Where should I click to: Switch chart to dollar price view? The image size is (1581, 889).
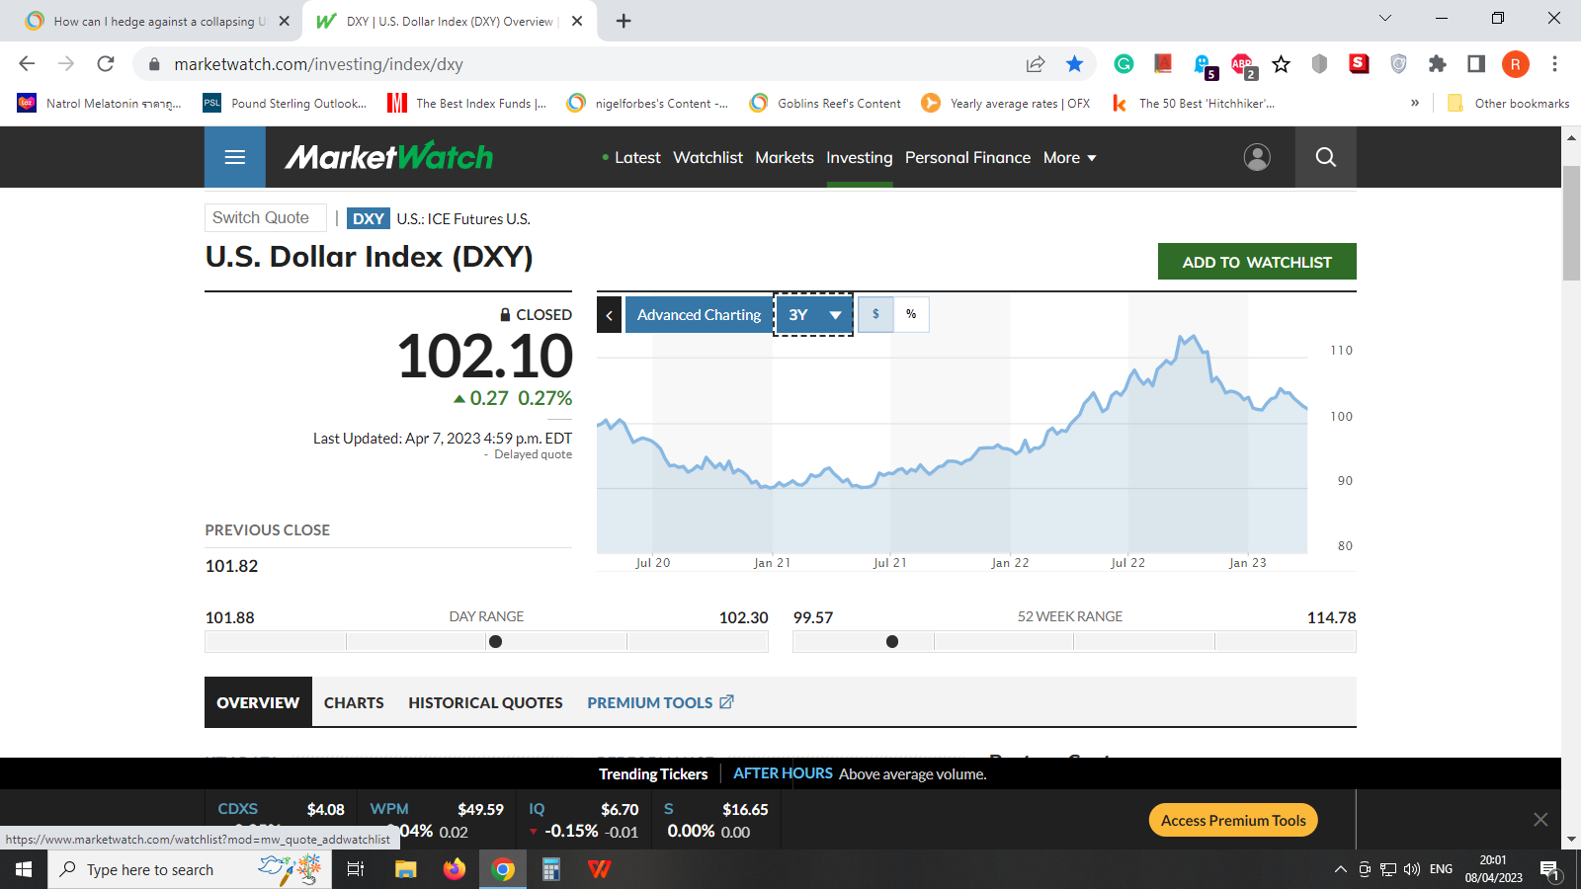click(875, 314)
